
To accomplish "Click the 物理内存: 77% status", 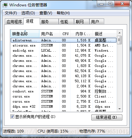I will [92, 131].
